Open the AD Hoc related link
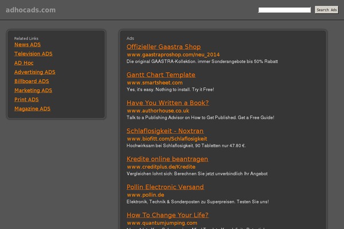 (24, 63)
